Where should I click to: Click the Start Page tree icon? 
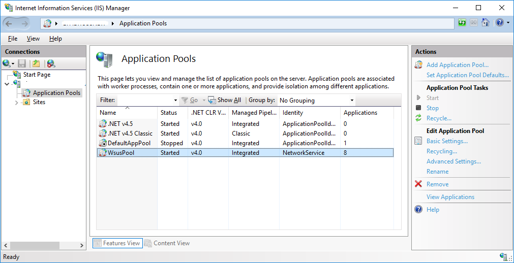[17, 74]
